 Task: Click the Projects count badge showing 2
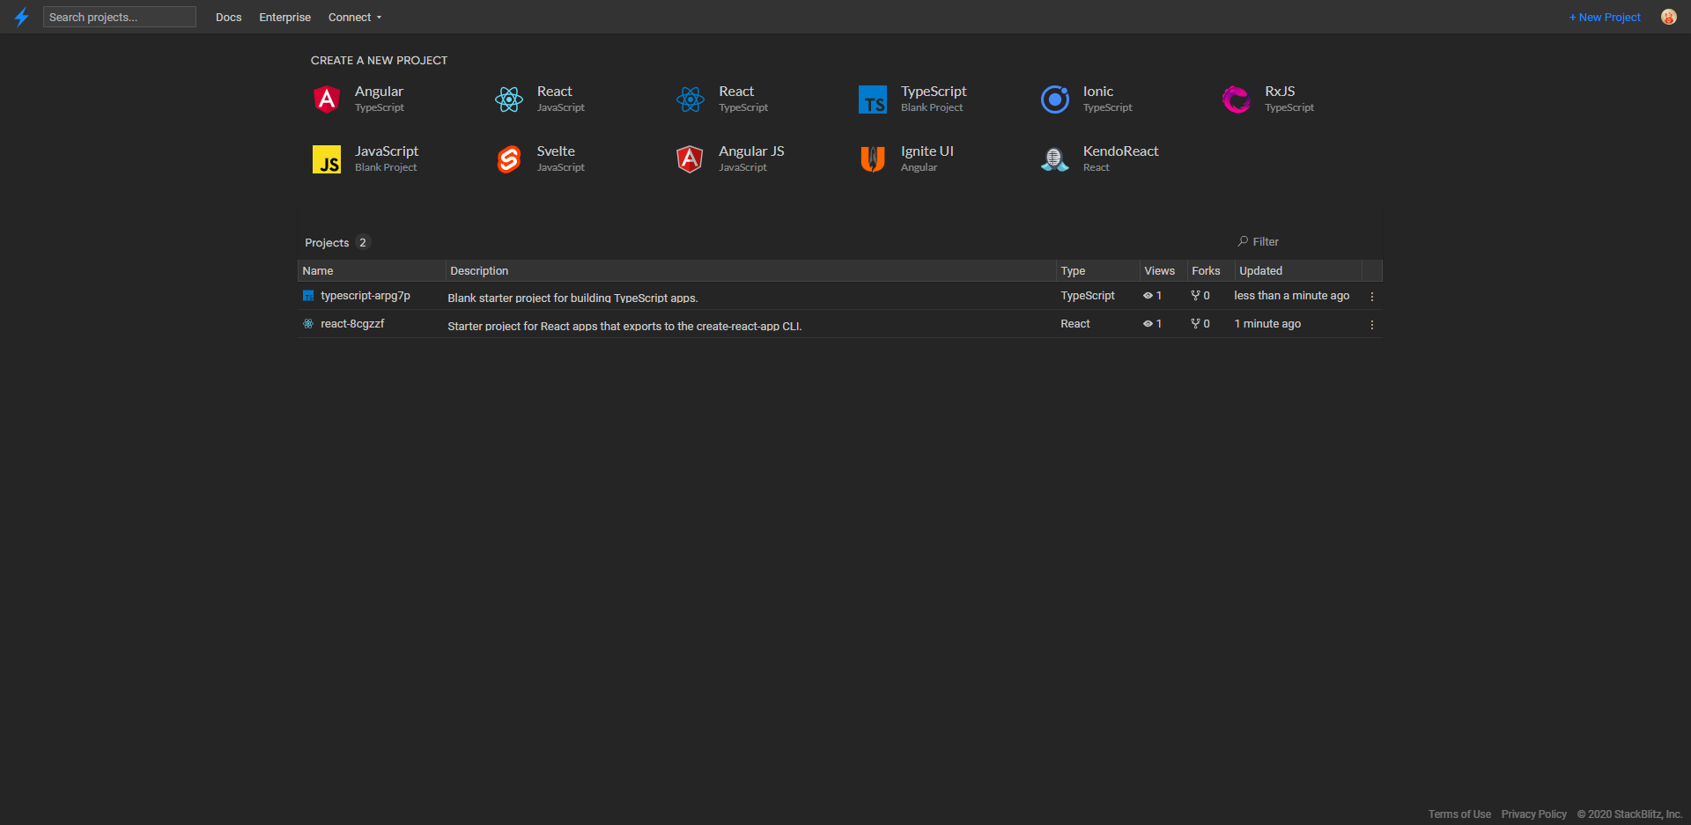(363, 242)
